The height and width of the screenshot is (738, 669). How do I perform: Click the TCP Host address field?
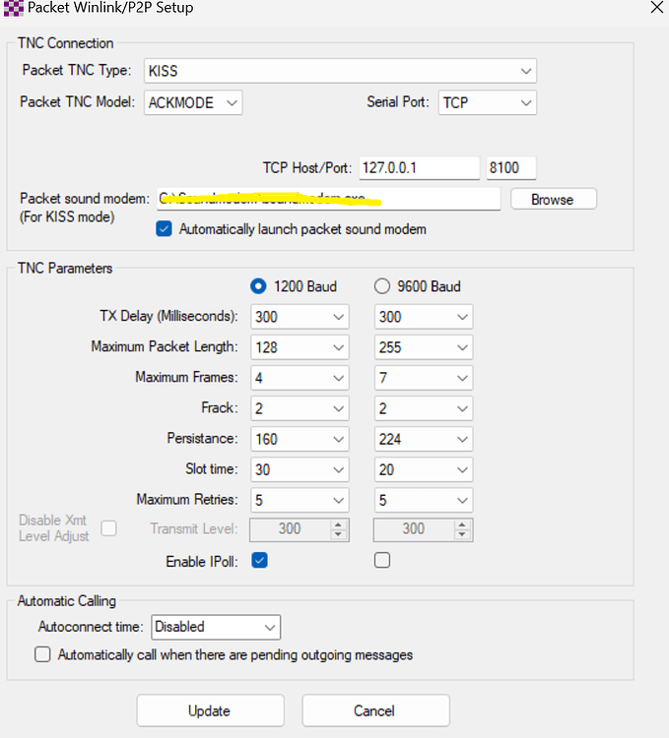coord(418,167)
